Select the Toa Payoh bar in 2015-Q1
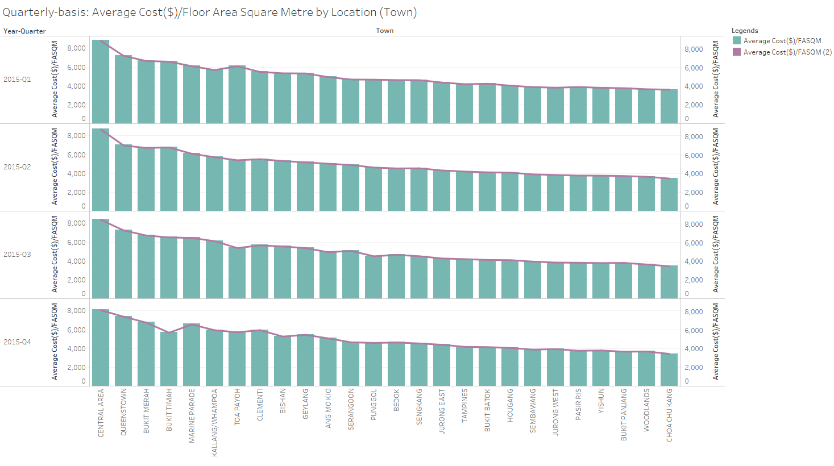The width and height of the screenshot is (834, 466). 237,94
